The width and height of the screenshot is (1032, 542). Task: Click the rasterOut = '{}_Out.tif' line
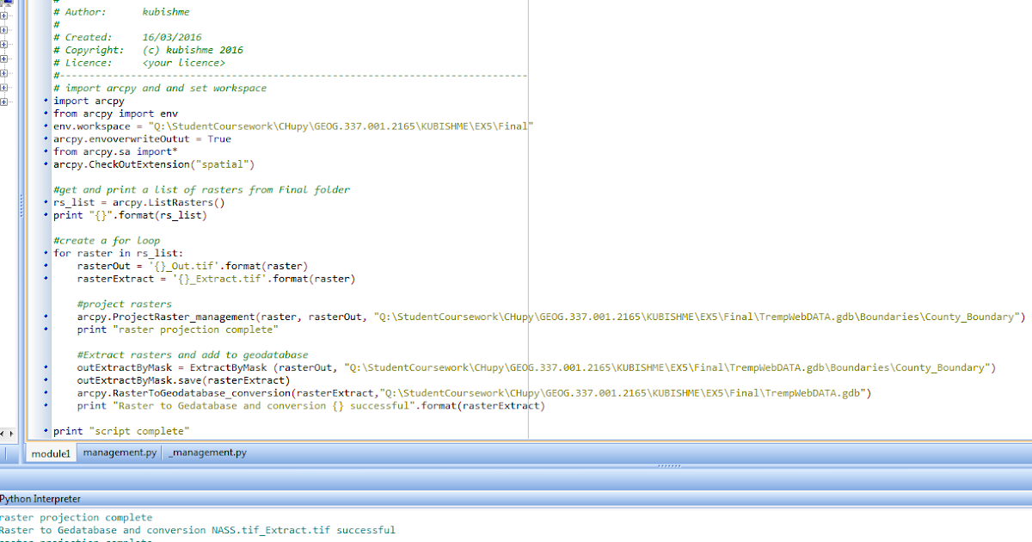click(x=193, y=266)
